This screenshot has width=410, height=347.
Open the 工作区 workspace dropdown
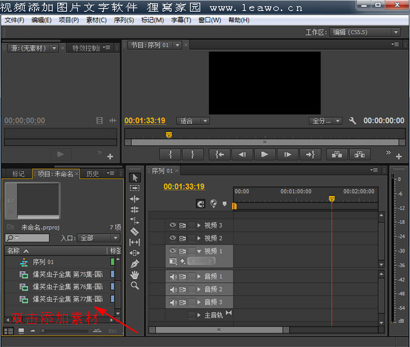[x=365, y=32]
